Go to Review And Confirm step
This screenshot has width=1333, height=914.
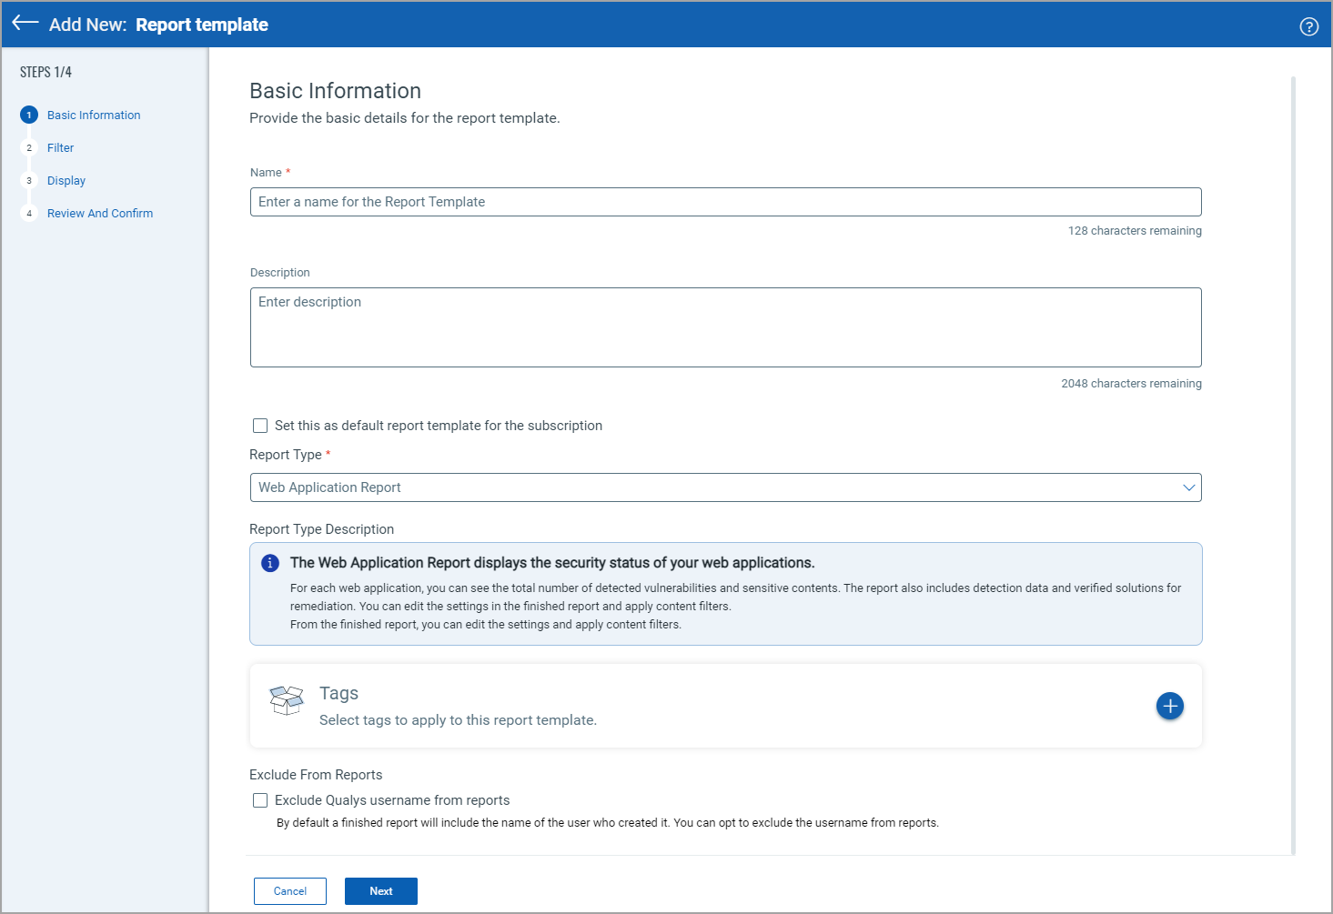(100, 214)
